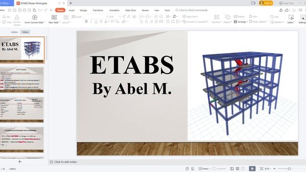Apply subscript formatting

point(117,21)
